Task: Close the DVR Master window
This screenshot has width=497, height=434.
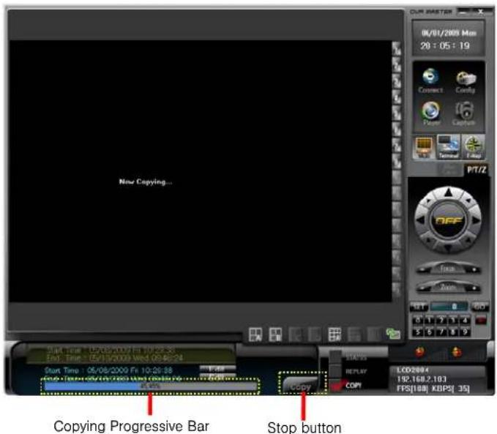Action: (x=480, y=12)
